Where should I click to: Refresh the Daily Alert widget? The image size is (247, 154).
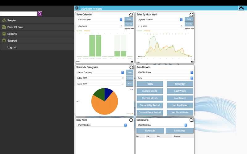click(x=131, y=120)
